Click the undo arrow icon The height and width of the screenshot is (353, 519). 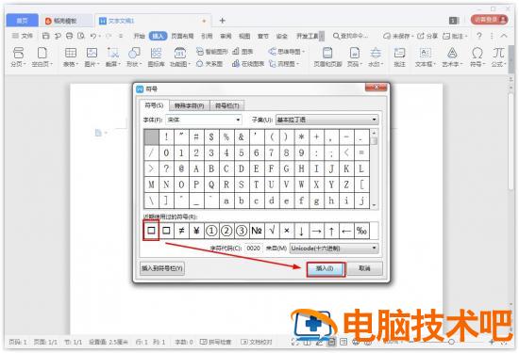coord(93,36)
